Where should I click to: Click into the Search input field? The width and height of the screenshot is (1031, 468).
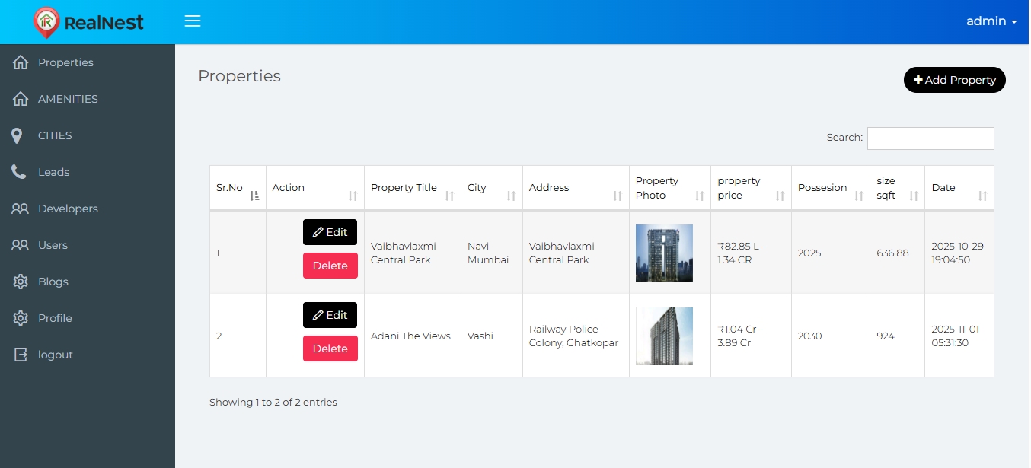(x=930, y=138)
